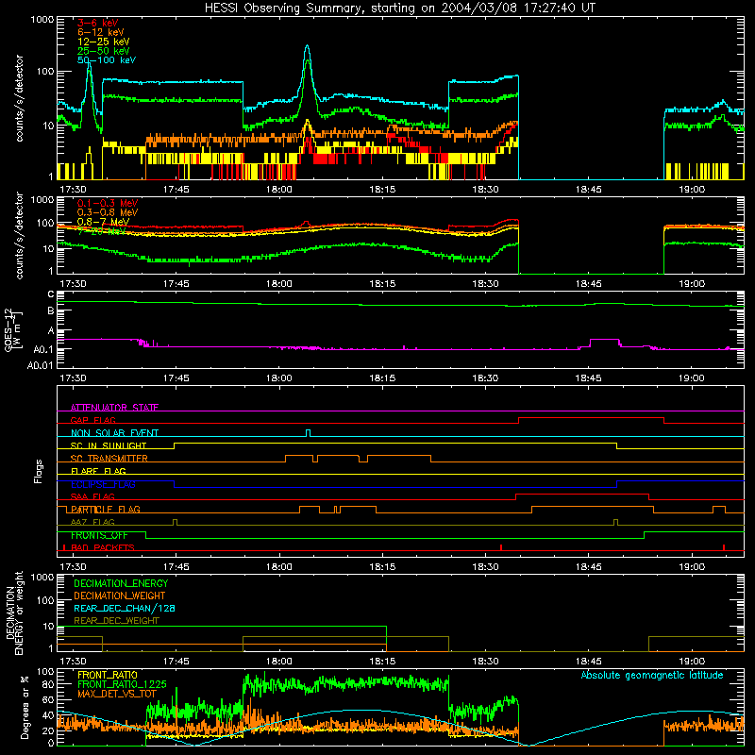This screenshot has height=755, width=755.
Task: Pick the cyan 50-100 keV legend label
Action: point(107,60)
